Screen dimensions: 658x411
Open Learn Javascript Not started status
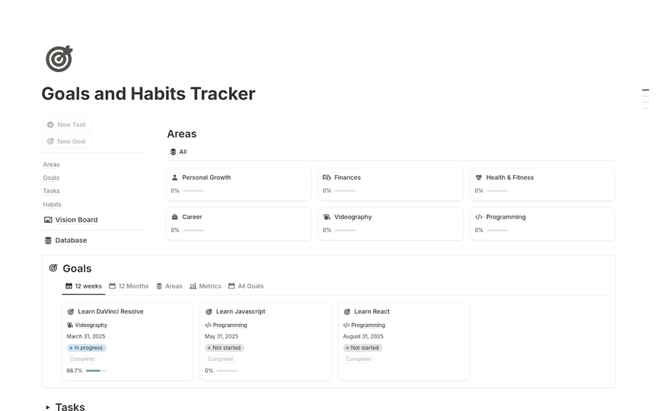tap(224, 348)
